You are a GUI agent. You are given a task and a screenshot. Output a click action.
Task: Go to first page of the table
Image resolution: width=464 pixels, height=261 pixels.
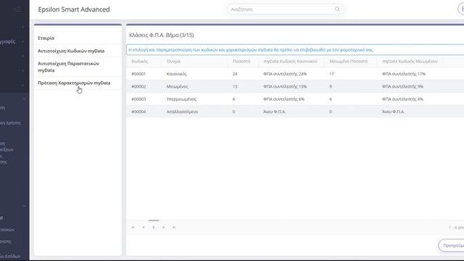133,227
